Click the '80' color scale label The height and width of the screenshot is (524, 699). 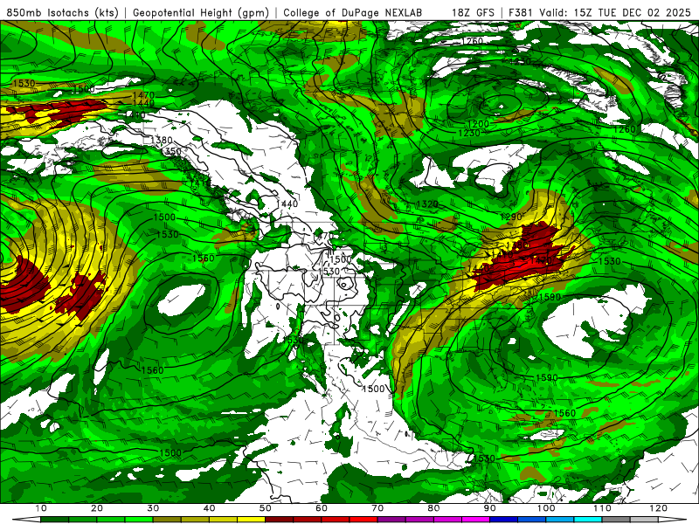pos(433,508)
